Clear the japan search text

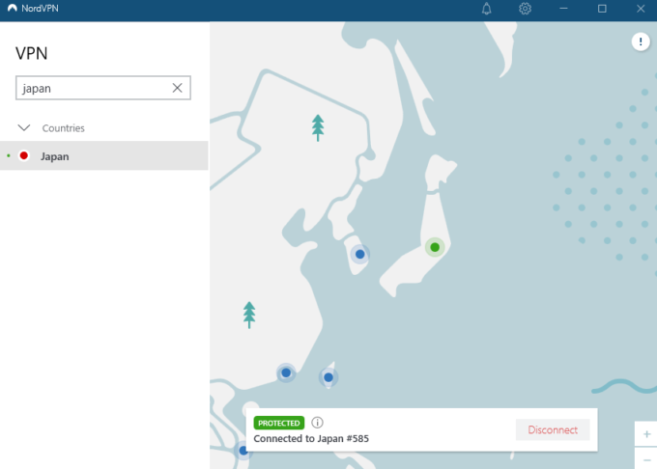point(177,88)
